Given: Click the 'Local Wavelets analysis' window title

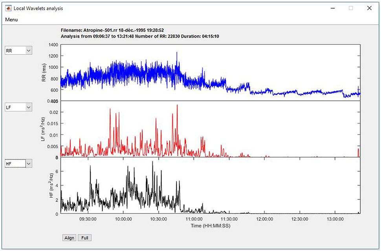Looking at the screenshot, I should 38,8.
